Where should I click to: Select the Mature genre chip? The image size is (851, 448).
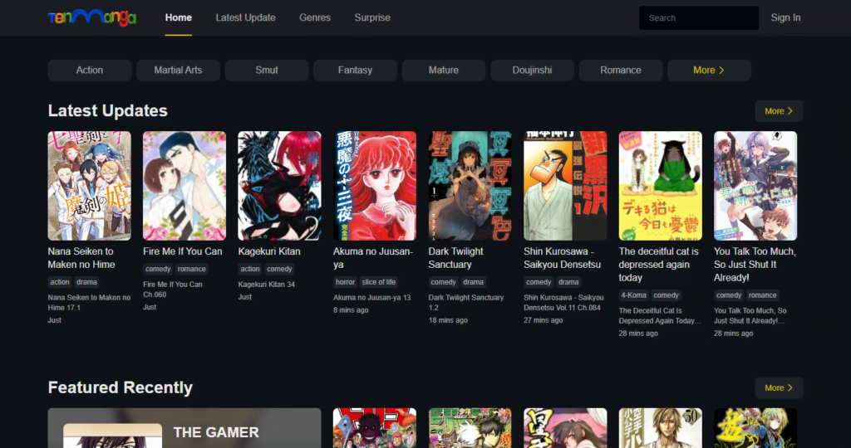pos(444,71)
